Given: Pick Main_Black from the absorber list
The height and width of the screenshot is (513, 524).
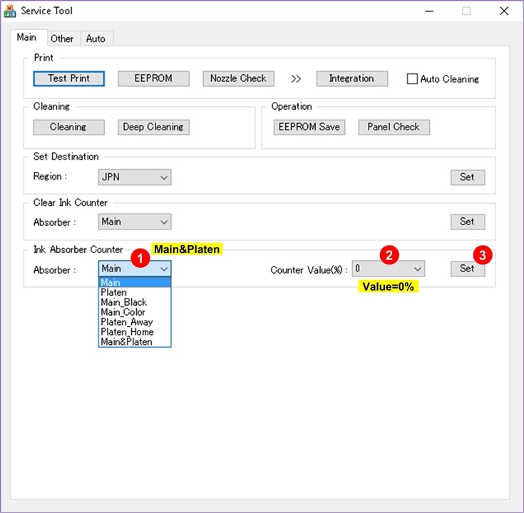Looking at the screenshot, I should [x=124, y=302].
